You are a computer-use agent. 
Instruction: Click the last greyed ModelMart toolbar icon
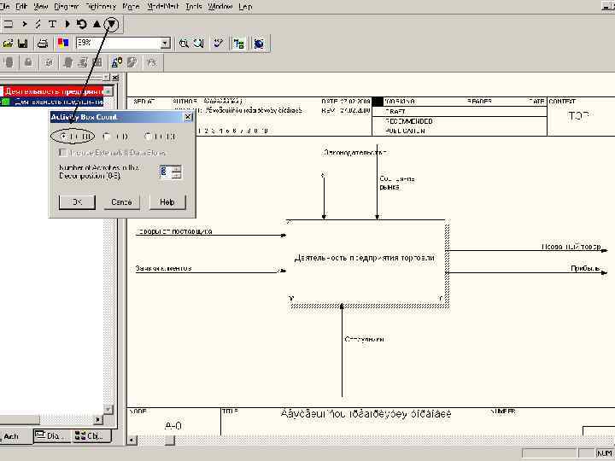(x=152, y=62)
